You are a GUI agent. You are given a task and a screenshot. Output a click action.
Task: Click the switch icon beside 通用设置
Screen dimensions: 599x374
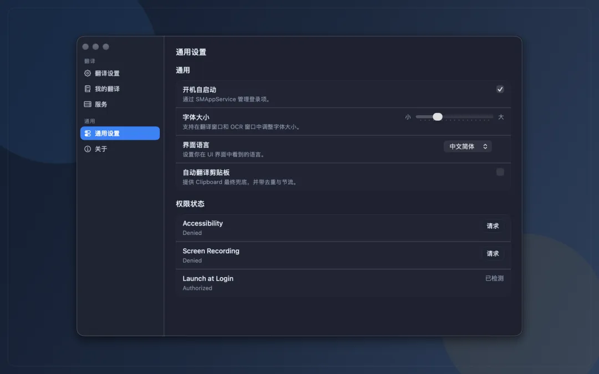tap(88, 133)
